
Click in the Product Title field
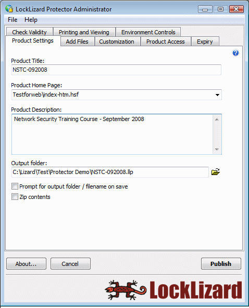[116, 70]
